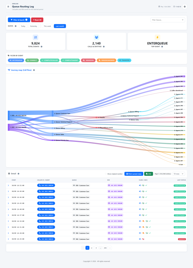Click the tag icon beside FILTER BY EVENT

tap(9, 56)
